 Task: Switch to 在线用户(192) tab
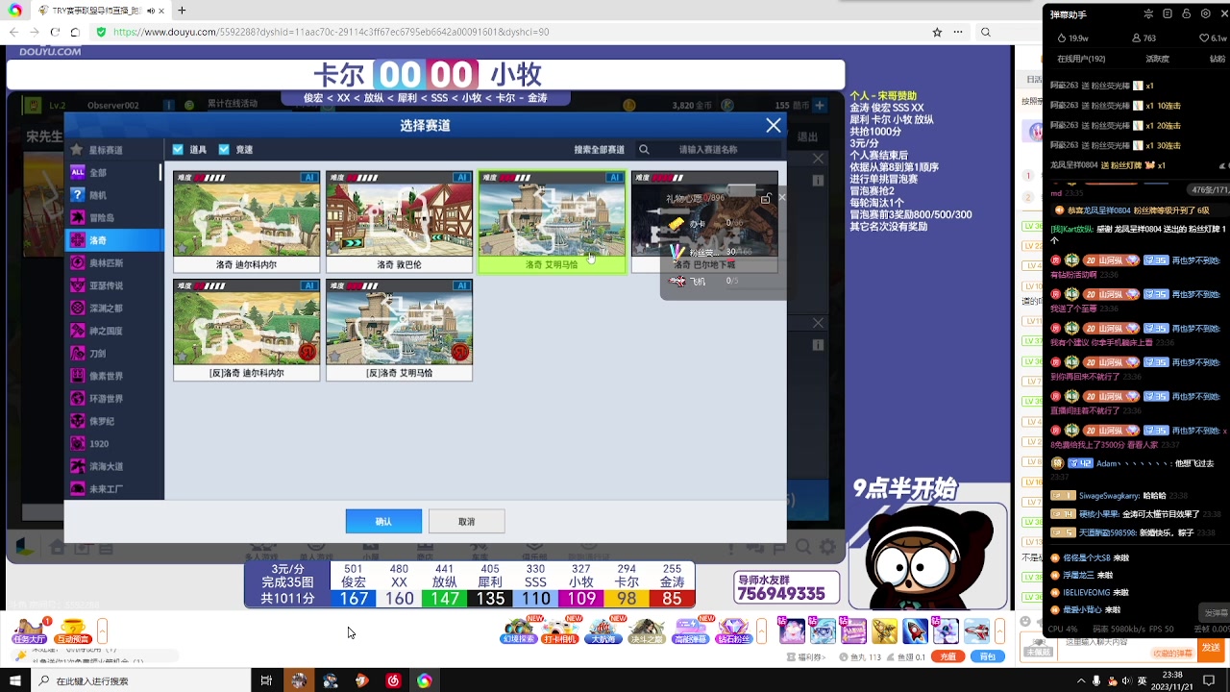point(1081,59)
